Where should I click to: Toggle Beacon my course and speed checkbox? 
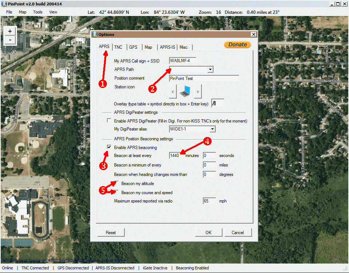pyautogui.click(x=116, y=192)
